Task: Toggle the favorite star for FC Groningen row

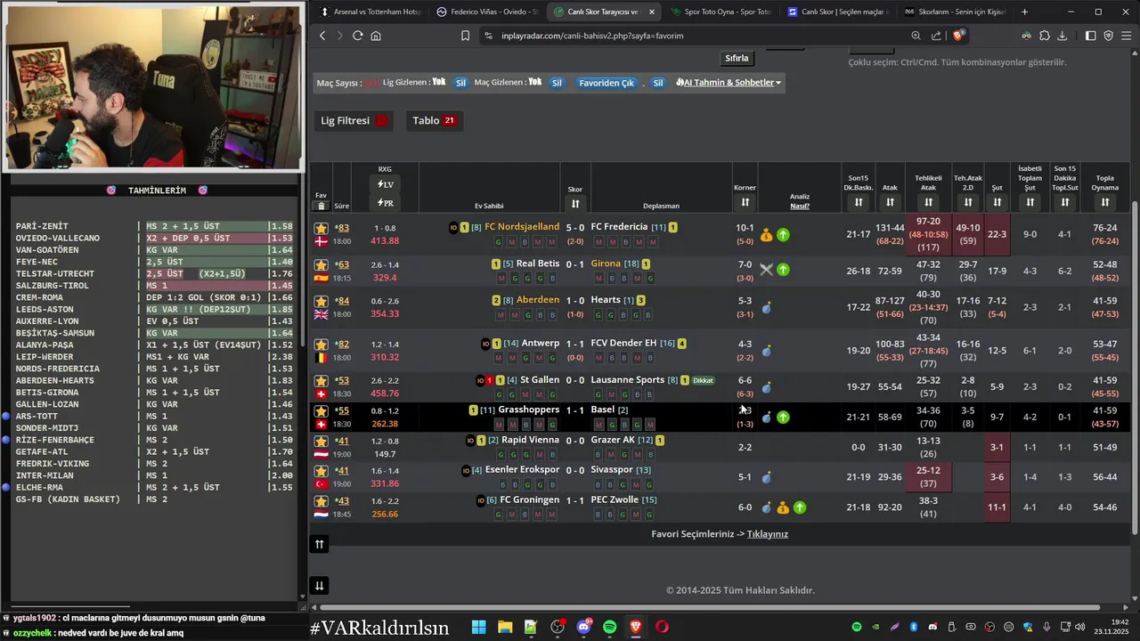Action: pos(322,501)
